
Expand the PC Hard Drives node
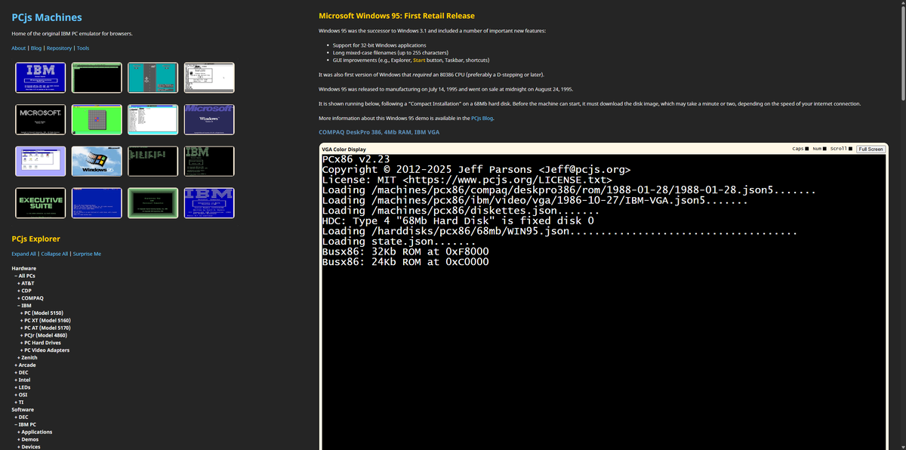[41, 343]
